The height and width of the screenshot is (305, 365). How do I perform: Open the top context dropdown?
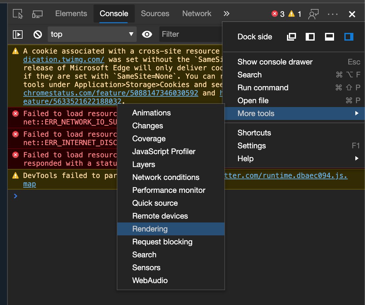92,34
